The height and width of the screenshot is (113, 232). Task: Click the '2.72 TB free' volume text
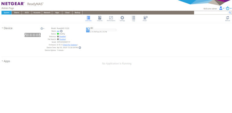[x=98, y=32]
